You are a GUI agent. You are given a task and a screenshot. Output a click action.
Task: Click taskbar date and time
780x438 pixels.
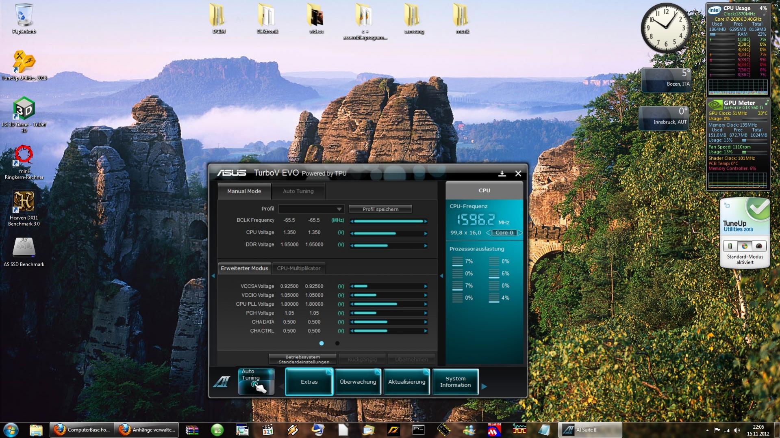tap(758, 430)
